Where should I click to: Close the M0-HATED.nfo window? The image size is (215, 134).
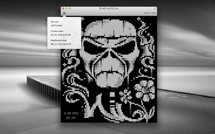(63, 9)
